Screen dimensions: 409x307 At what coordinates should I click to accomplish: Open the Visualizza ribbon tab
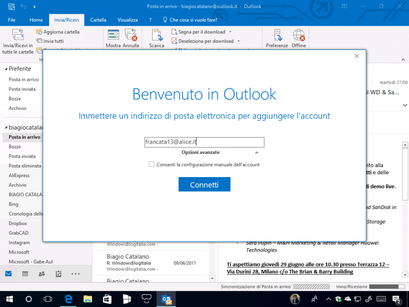click(x=127, y=20)
